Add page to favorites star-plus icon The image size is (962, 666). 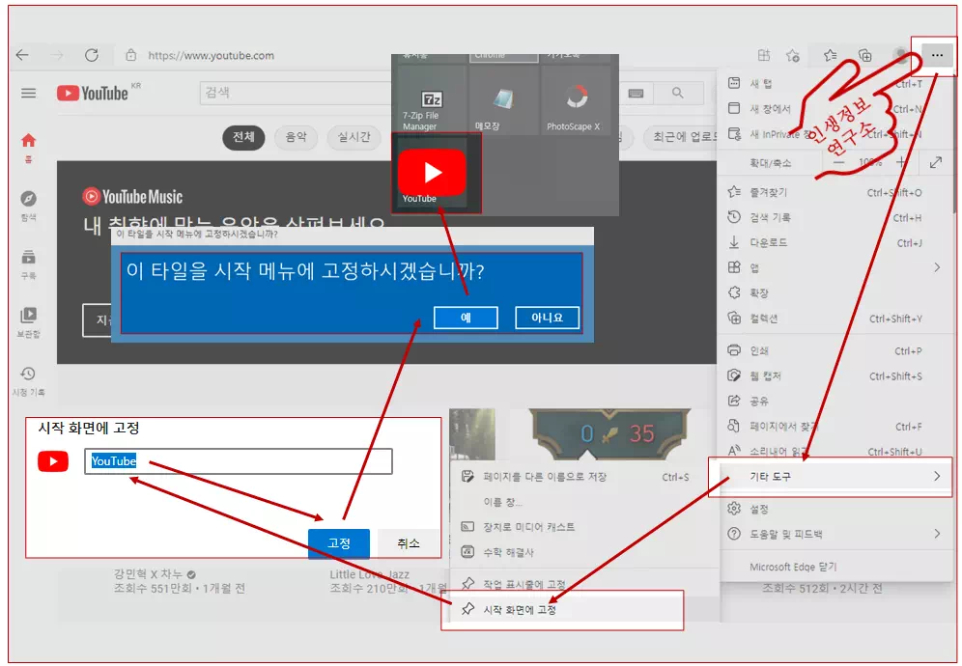[x=793, y=55]
